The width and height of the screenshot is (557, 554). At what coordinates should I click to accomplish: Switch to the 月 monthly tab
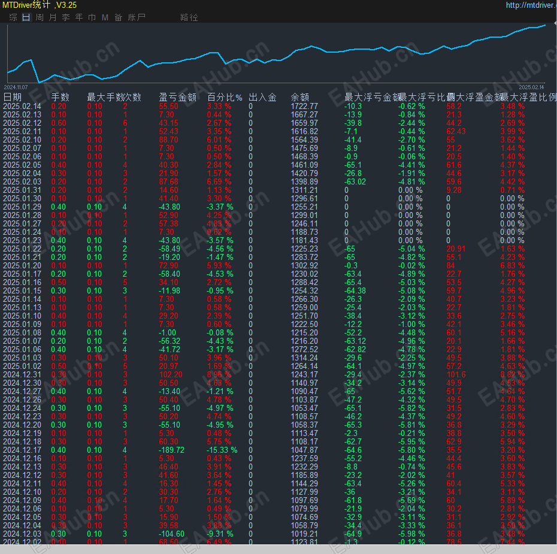tap(52, 17)
